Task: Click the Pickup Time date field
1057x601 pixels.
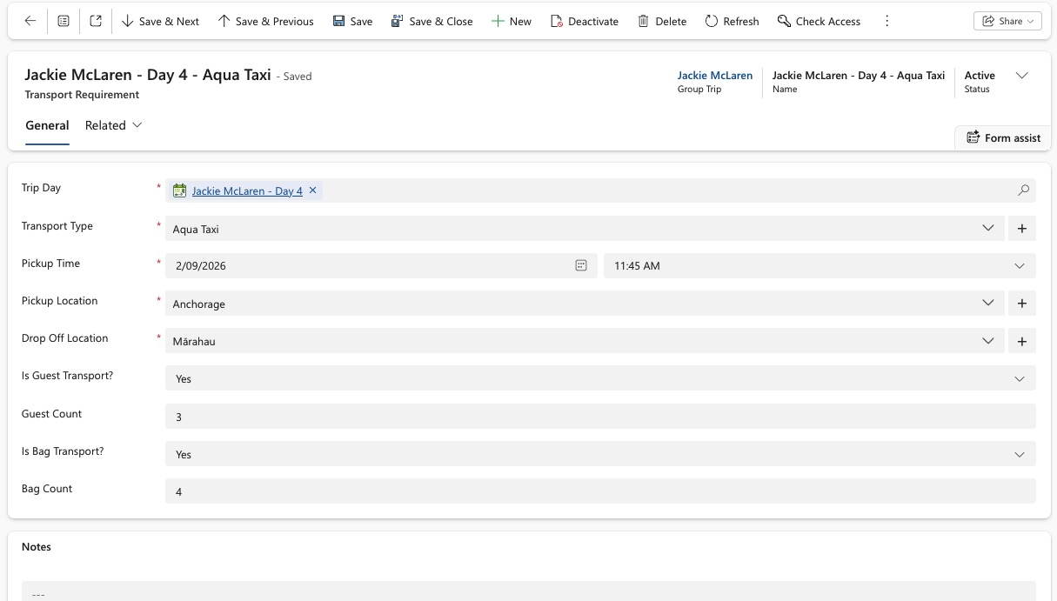Action: click(381, 266)
